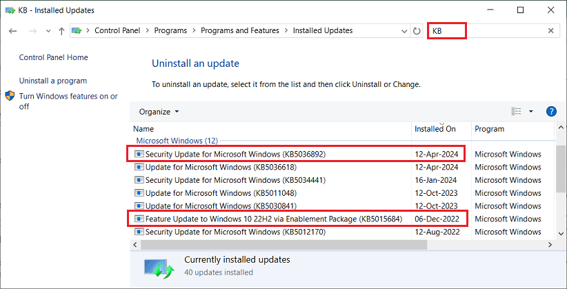Collapse the Microsoft Windows (12) group
567x289 pixels.
(x=177, y=140)
